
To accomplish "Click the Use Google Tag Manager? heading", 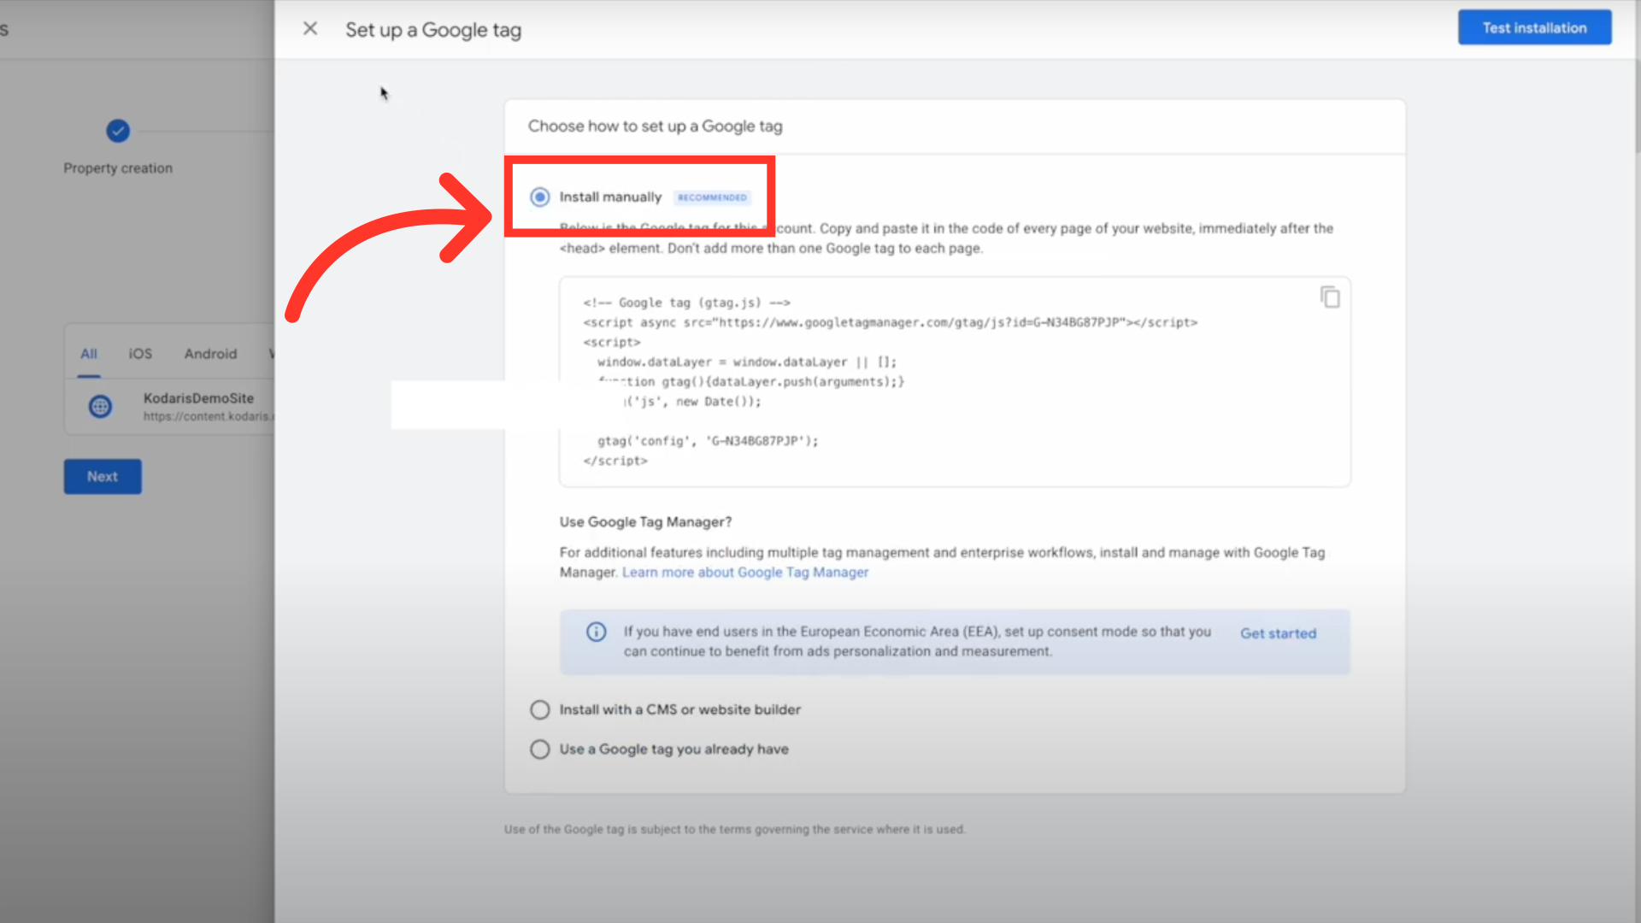I will pos(645,522).
